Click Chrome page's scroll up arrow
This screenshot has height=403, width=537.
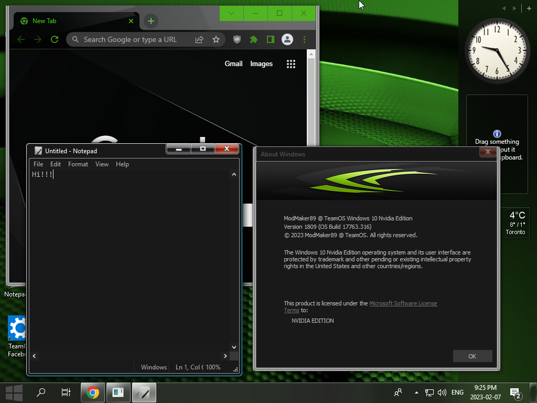311,54
